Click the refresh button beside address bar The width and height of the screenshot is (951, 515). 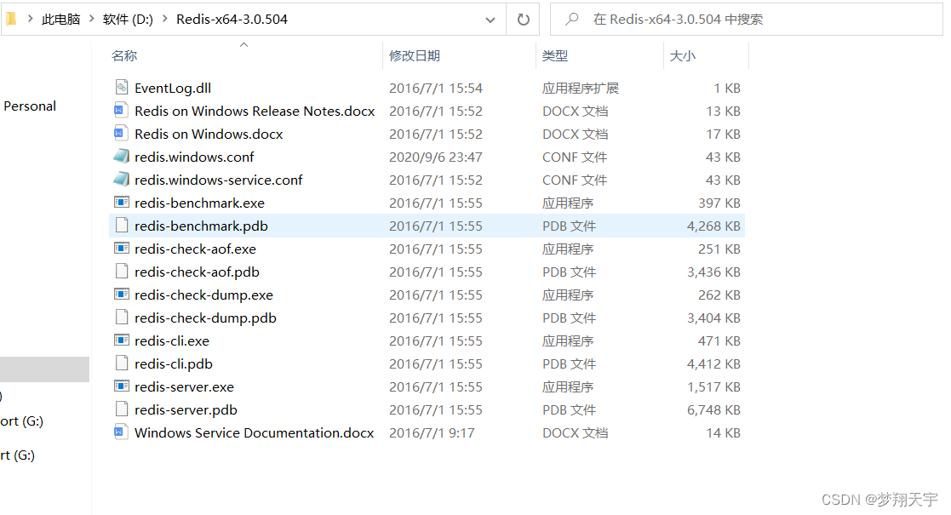[x=524, y=20]
